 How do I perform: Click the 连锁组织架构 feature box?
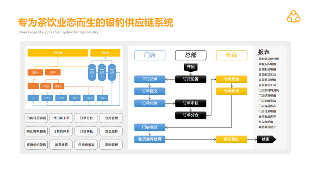tap(36, 145)
